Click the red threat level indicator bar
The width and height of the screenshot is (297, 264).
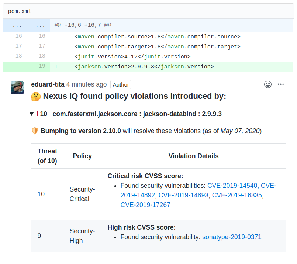click(x=37, y=114)
